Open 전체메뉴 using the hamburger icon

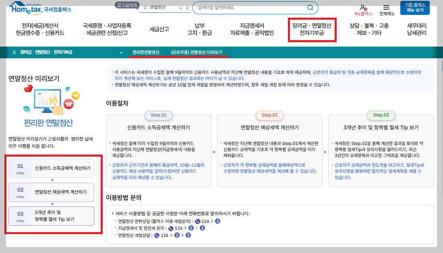(x=386, y=7)
